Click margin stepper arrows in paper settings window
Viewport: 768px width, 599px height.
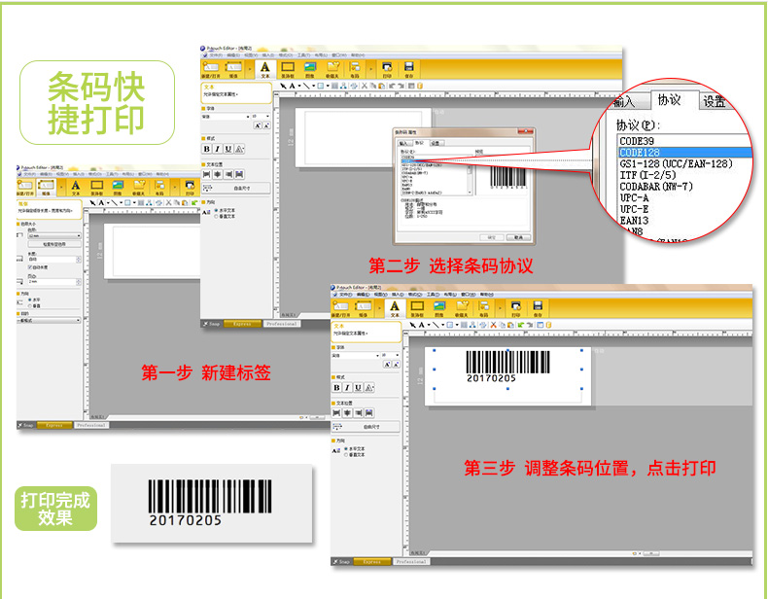(x=79, y=282)
